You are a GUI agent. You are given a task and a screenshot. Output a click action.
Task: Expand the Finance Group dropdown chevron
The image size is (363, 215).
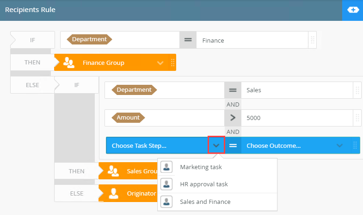tap(160, 63)
